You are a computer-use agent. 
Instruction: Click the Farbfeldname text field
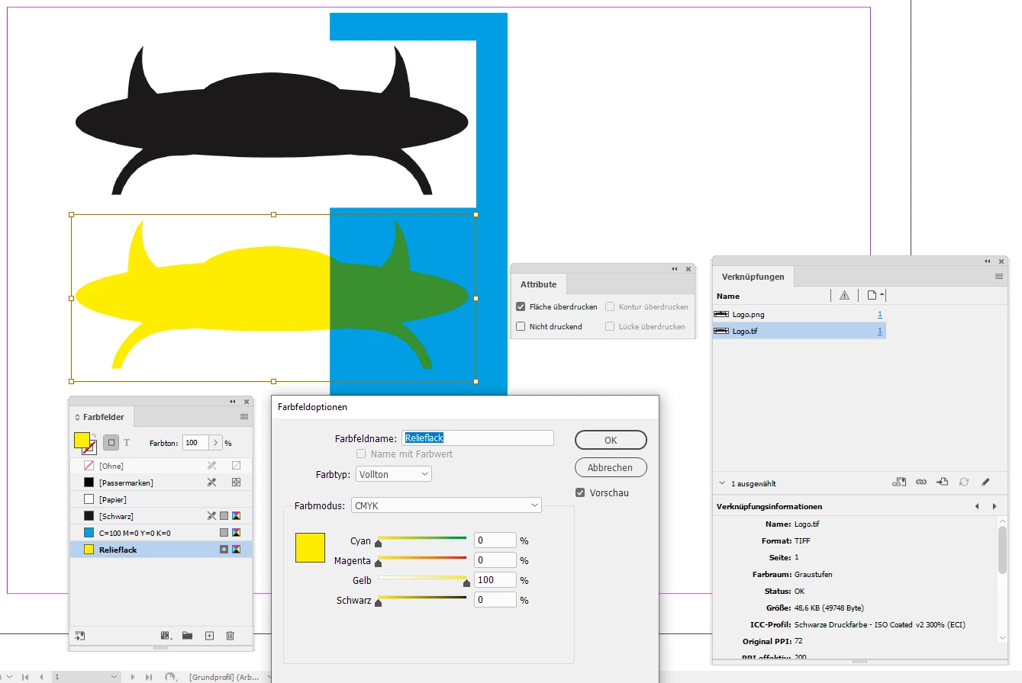478,438
